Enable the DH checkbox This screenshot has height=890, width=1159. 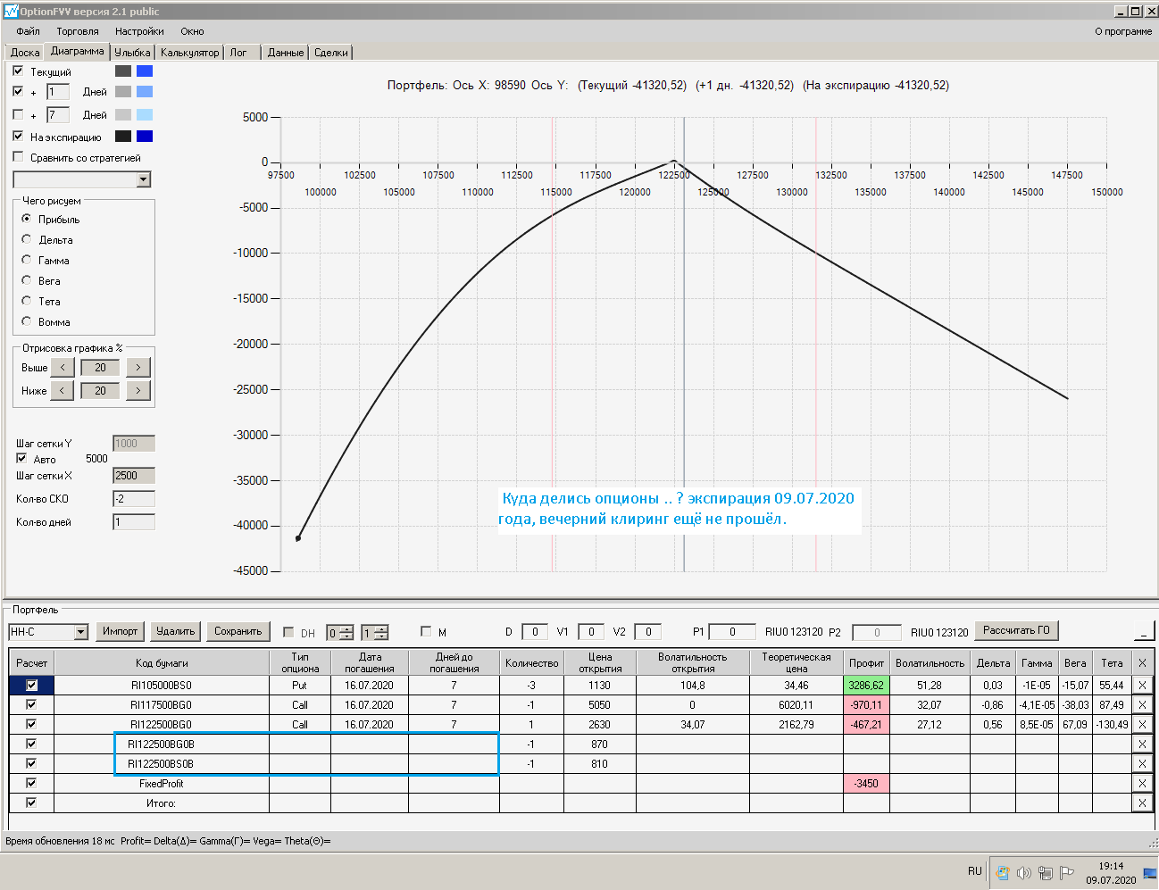(288, 632)
